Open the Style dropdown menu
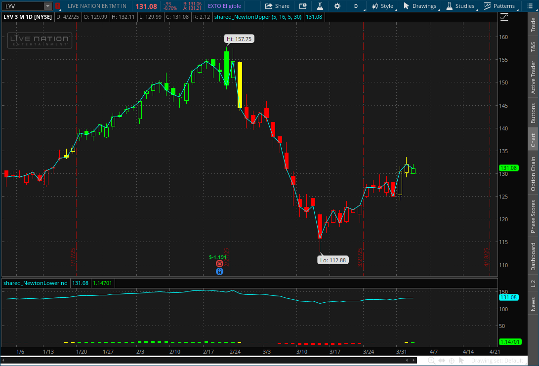539x366 pixels. (x=382, y=6)
